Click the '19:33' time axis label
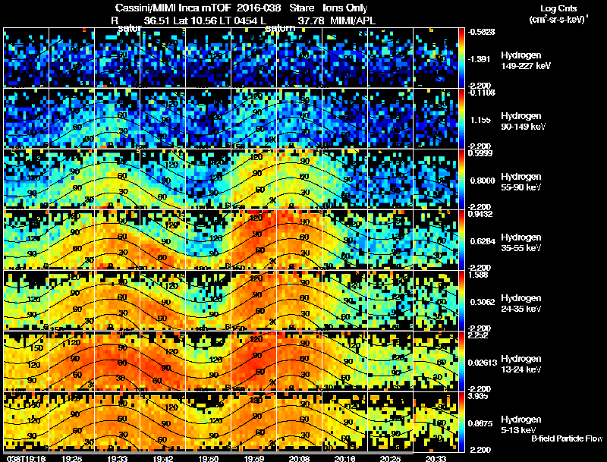607x462 pixels. 118,458
